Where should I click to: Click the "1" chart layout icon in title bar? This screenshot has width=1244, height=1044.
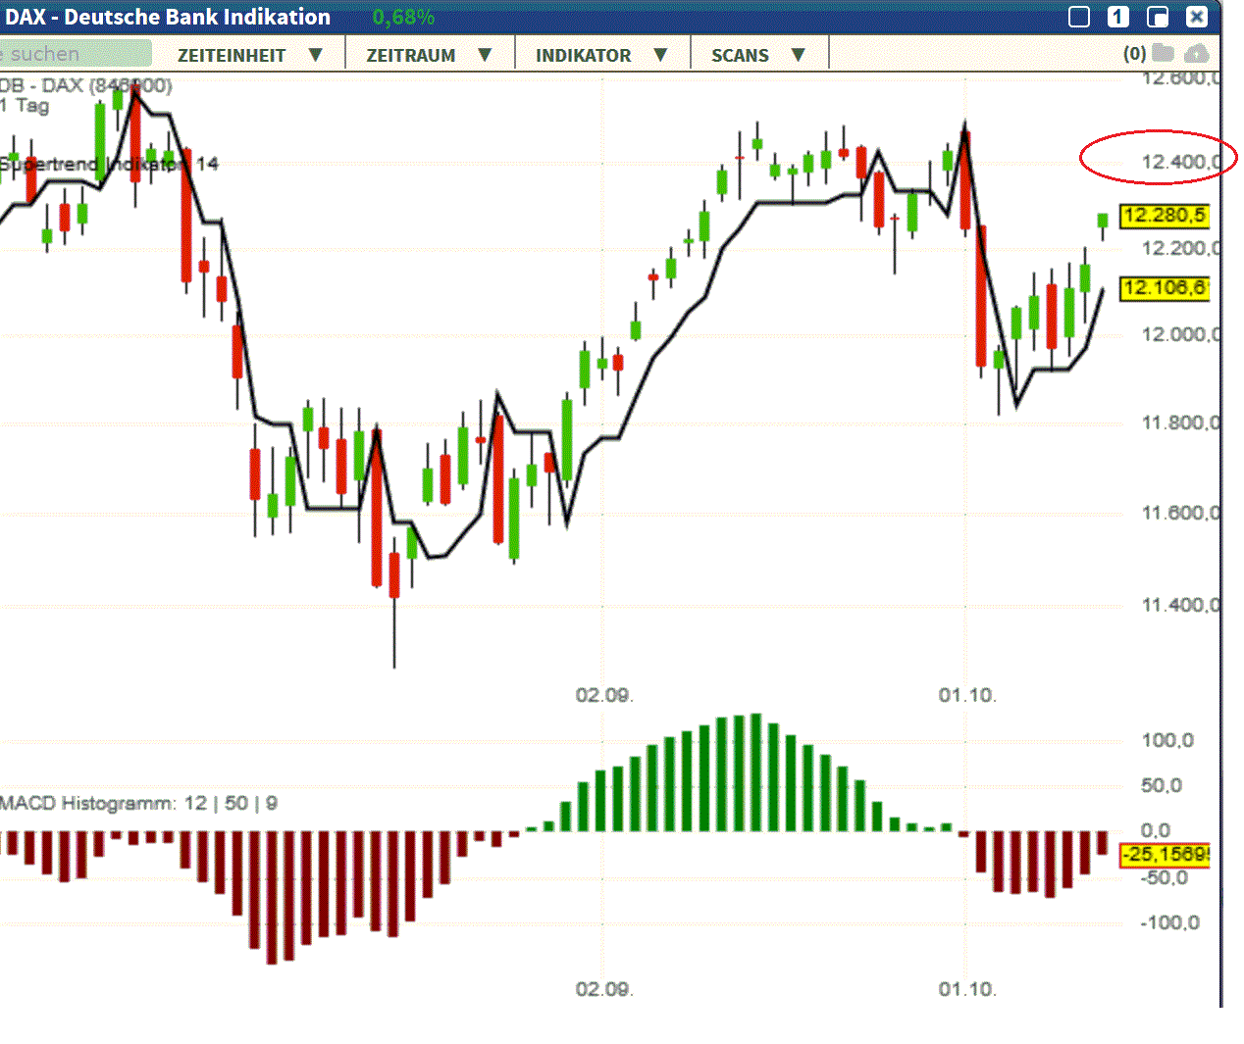pos(1118,17)
